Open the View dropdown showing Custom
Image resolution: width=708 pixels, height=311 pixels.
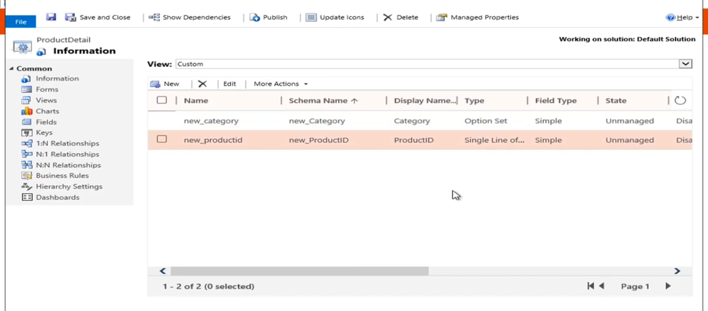(x=685, y=63)
